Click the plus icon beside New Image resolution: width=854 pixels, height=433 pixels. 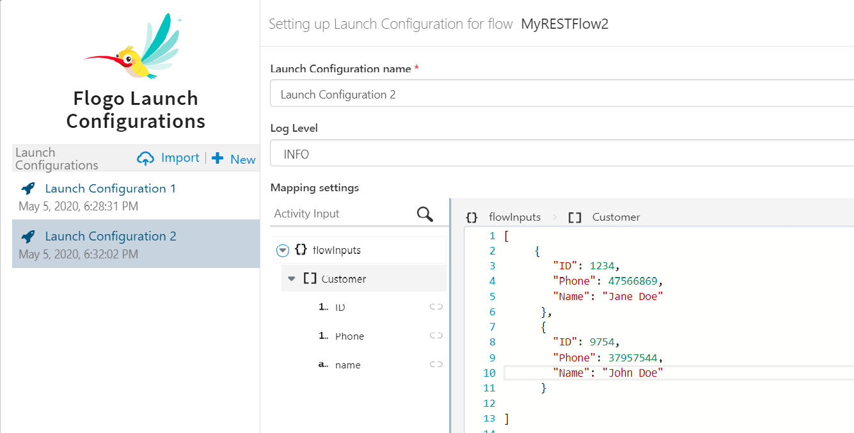pyautogui.click(x=217, y=159)
